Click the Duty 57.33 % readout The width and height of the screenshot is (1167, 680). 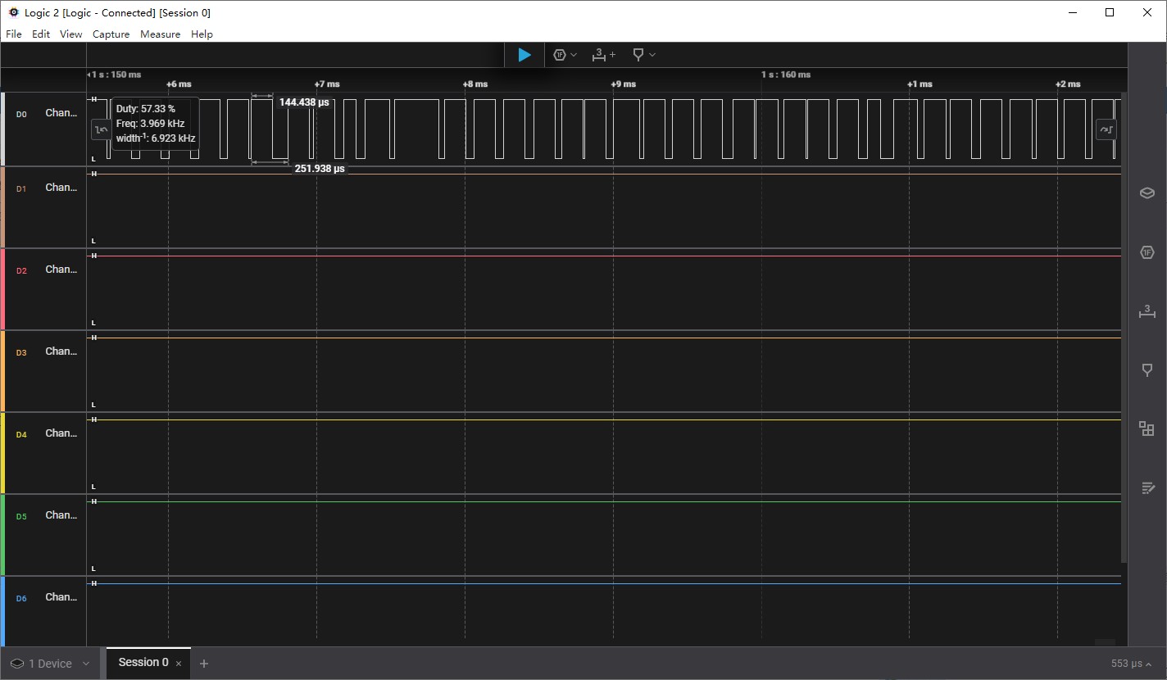[145, 108]
